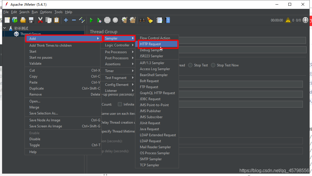Clear all results with the double broom icon

(x=133, y=20)
